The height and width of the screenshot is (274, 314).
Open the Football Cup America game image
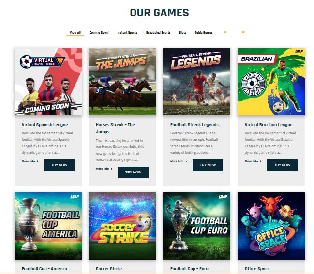click(x=48, y=226)
